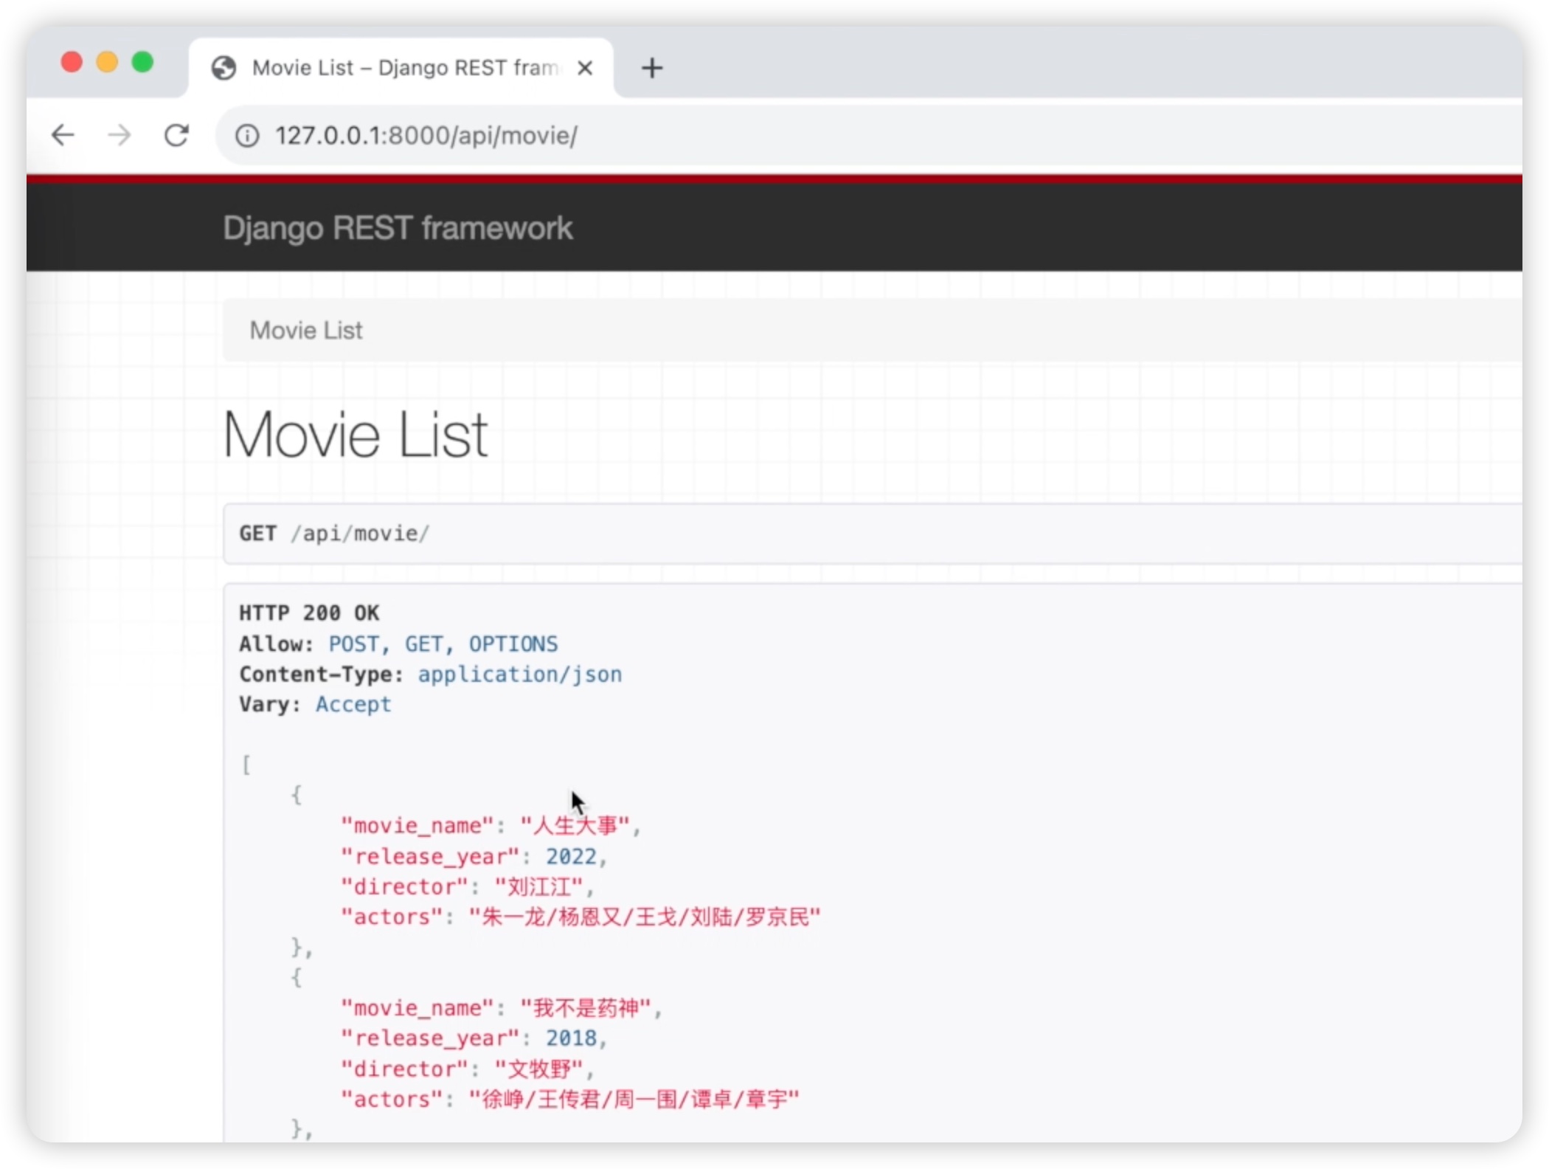The width and height of the screenshot is (1549, 1169).
Task: Close the Movie List browser tab
Action: coord(585,69)
